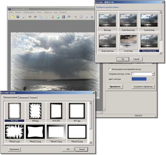Viewport: 166px width, 155px height.
Task: Copy the image with the blue copy icon
Action: pos(41,17)
